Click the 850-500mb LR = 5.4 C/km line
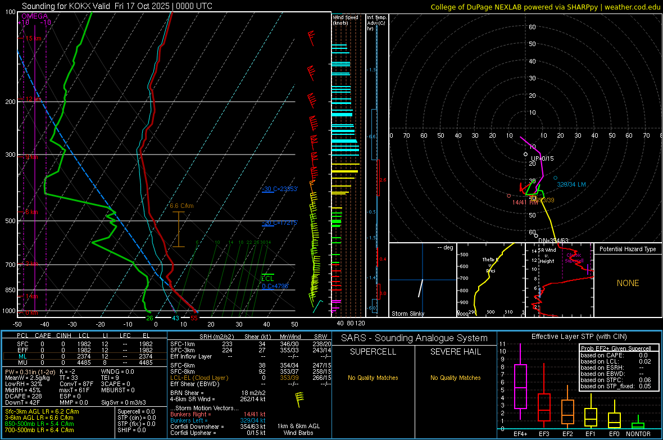This screenshot has width=663, height=440. 39,424
